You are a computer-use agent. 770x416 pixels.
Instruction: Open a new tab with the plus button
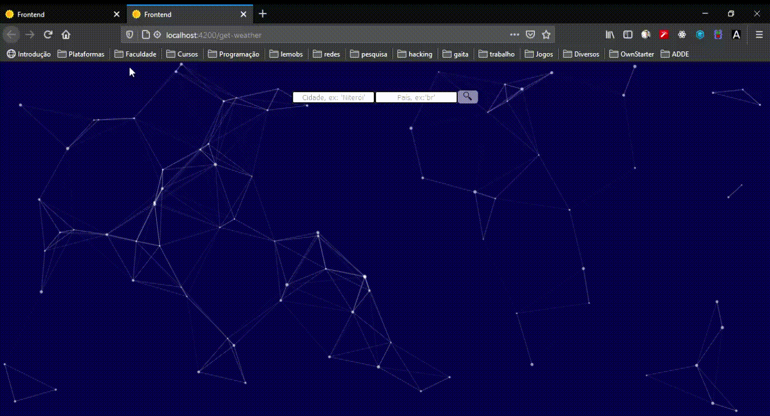coord(263,14)
